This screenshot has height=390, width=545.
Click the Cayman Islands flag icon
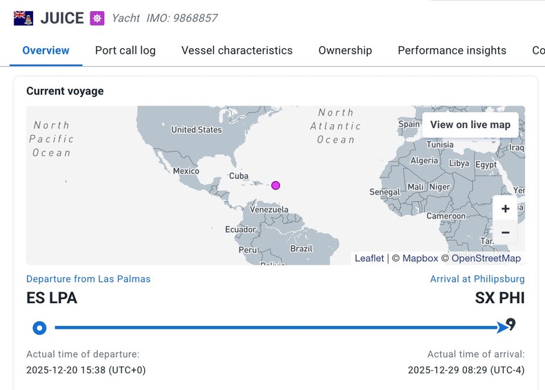click(23, 19)
